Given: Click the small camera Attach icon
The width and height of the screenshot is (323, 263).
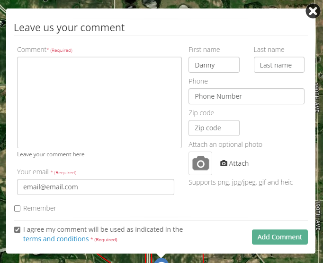Looking at the screenshot, I should 224,163.
